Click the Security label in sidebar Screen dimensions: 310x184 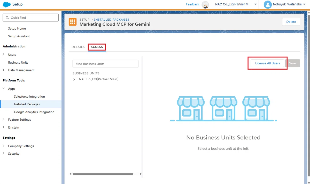pos(14,154)
